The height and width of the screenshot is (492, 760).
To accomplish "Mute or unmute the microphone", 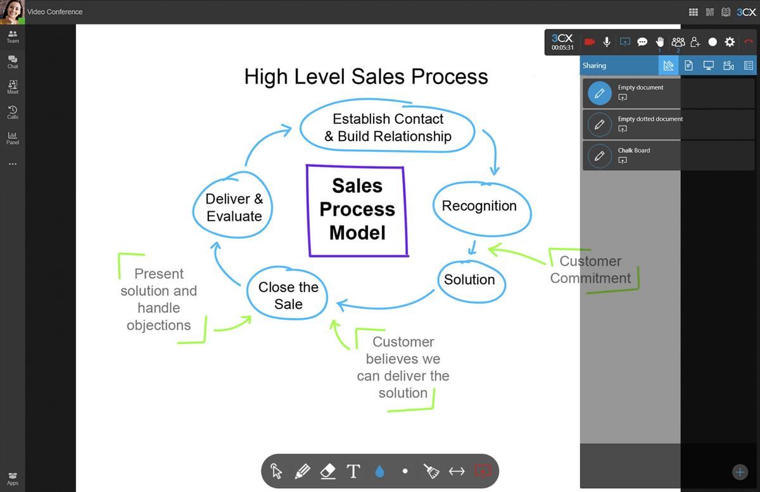I will (x=607, y=42).
